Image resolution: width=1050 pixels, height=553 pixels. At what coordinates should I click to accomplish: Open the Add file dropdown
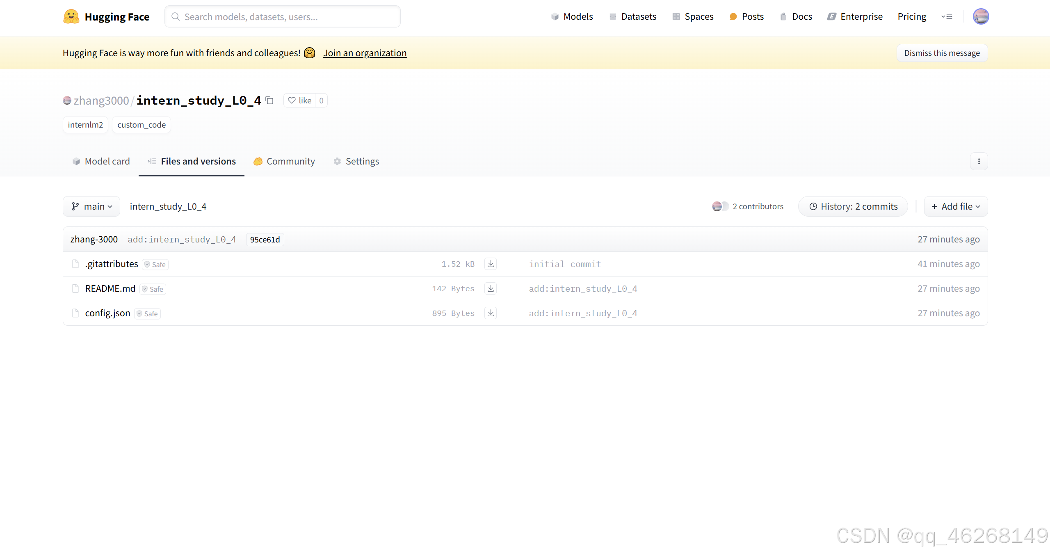[955, 206]
